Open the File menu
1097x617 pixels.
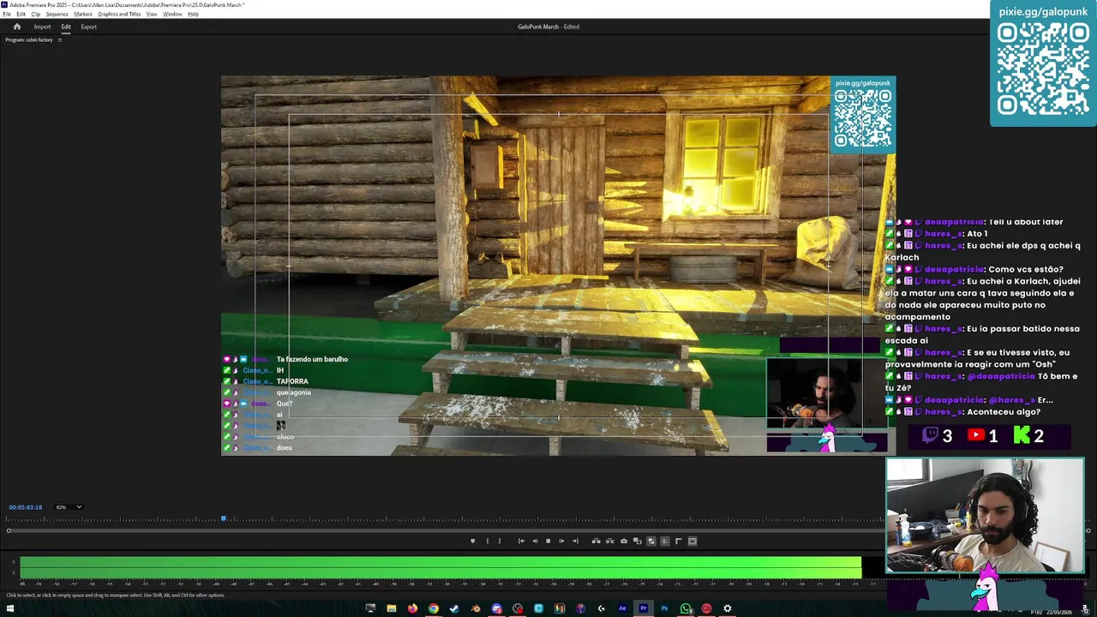(6, 14)
